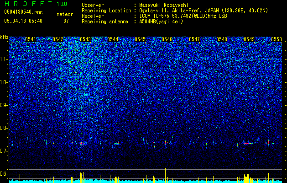Click the 0546 time marker
This screenshot has height=183, width=287.
coord(167,39)
